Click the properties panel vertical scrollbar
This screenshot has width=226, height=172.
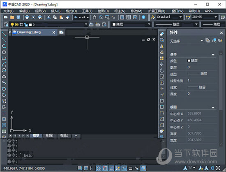coord(221,99)
